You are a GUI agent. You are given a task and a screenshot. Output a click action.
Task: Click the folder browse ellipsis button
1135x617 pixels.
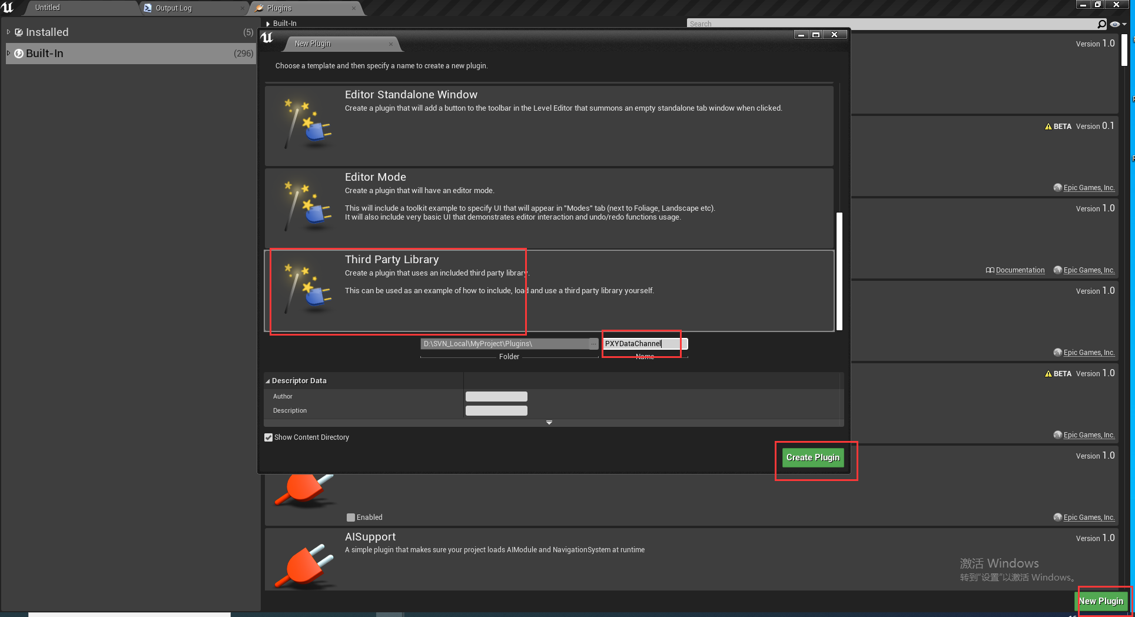tap(593, 344)
